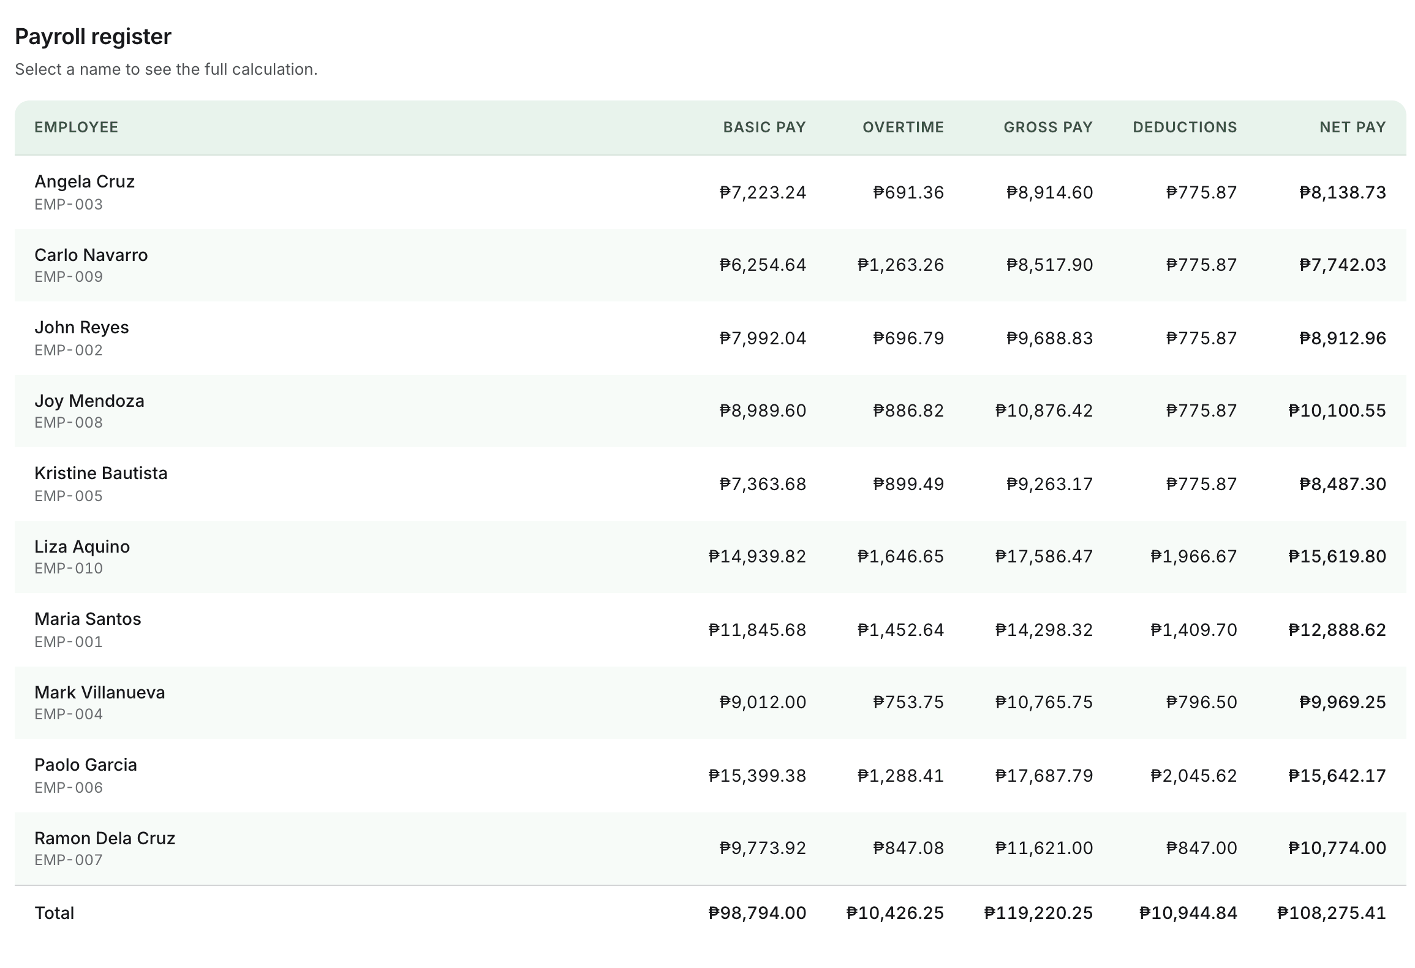
Task: Click the total overtime ₱10,426.25
Action: click(895, 913)
